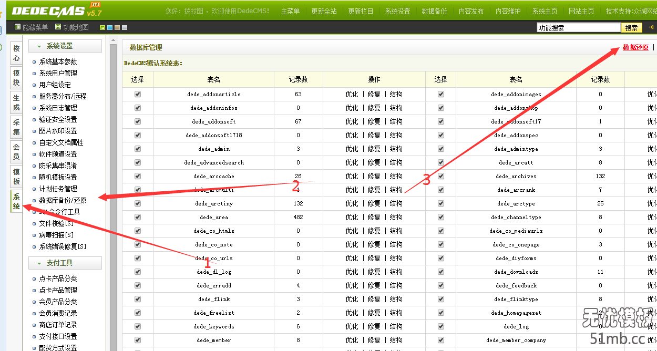657x351 pixels.
Task: Open 用户组设定 in sidebar
Action: (x=55, y=85)
